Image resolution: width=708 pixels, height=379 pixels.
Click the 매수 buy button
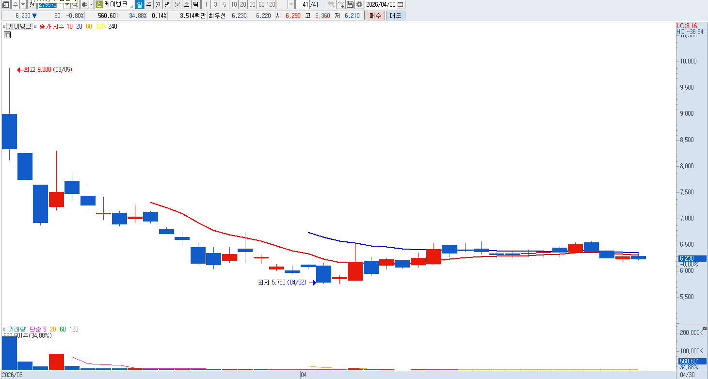tap(375, 16)
